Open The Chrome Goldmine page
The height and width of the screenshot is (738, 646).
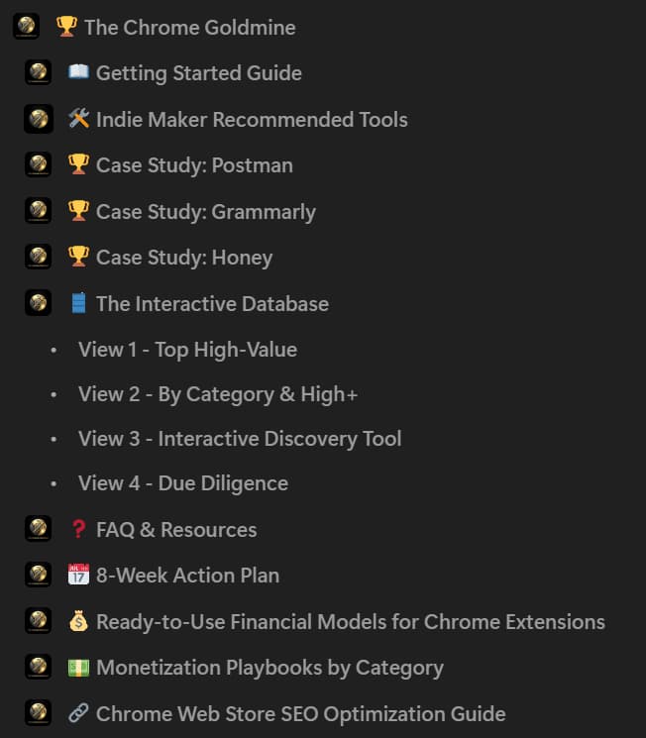click(x=189, y=28)
